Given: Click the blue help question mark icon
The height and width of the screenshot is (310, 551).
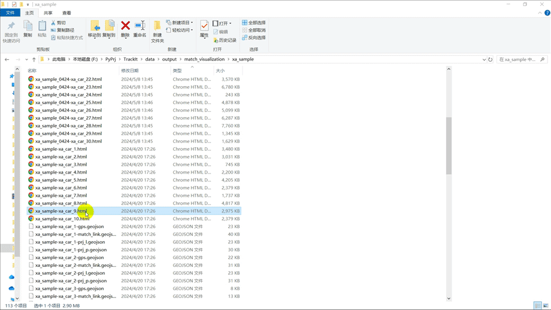Looking at the screenshot, I should (x=547, y=13).
